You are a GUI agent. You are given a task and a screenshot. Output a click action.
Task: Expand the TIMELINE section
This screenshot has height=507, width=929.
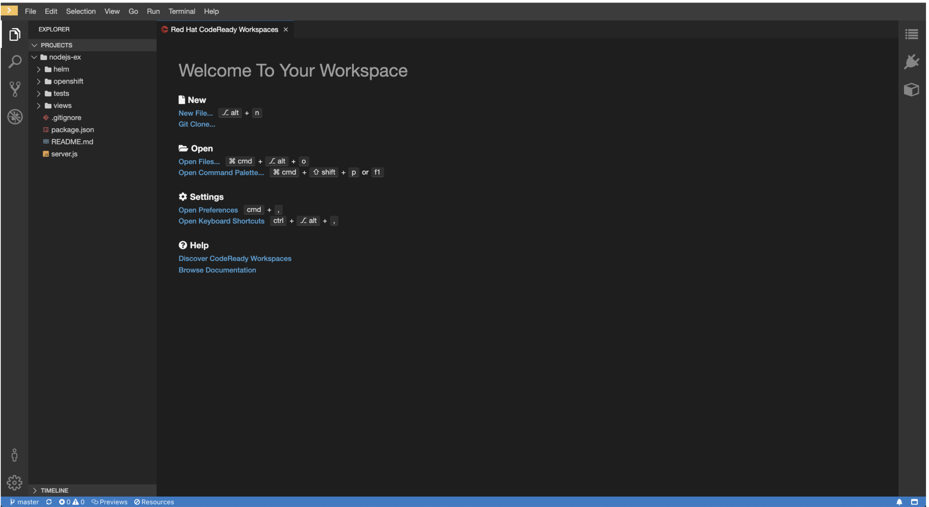(34, 490)
